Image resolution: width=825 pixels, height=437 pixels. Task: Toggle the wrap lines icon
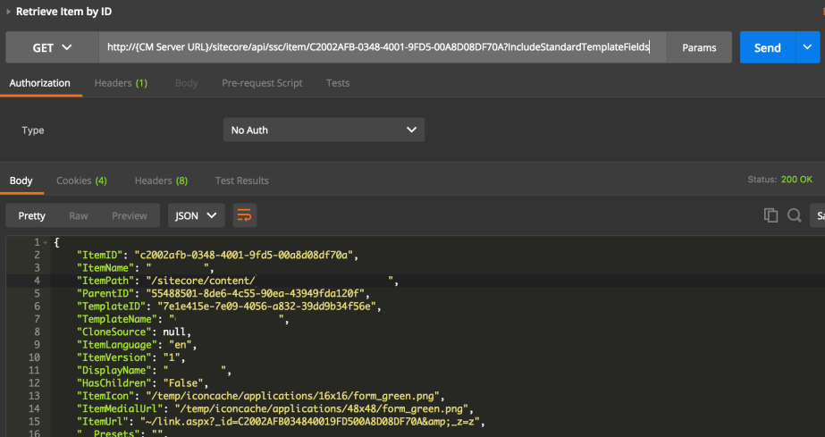(244, 214)
